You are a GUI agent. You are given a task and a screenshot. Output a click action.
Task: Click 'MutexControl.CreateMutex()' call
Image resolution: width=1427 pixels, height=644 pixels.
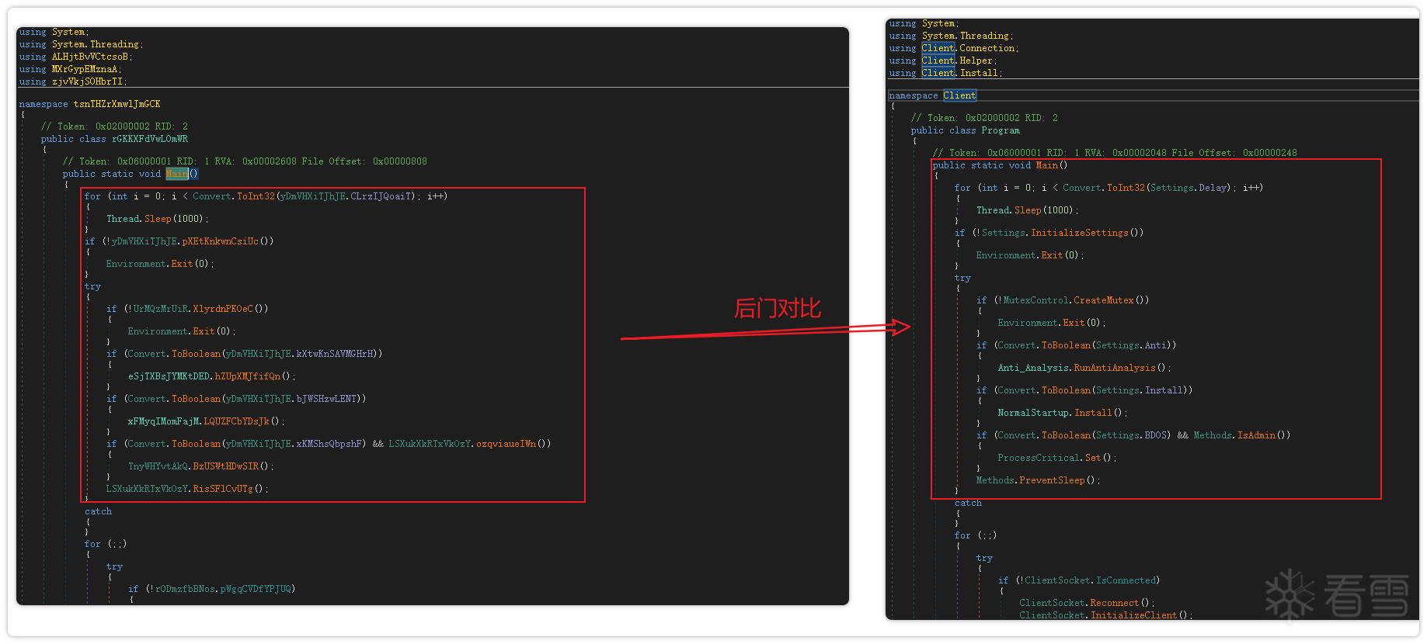click(1076, 300)
